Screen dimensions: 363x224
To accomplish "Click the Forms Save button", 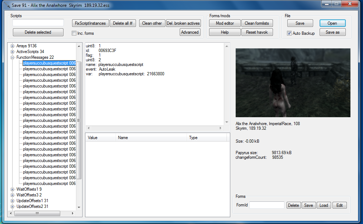I will [x=308, y=205].
